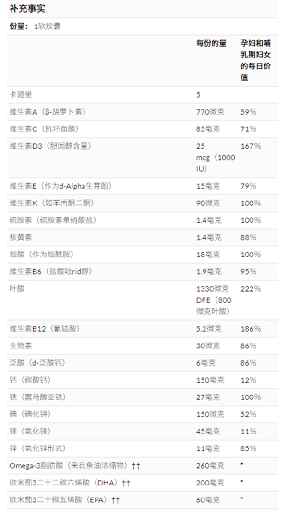288x511 pixels.
Task: Click the 补充事实 heading
Action: (27, 9)
